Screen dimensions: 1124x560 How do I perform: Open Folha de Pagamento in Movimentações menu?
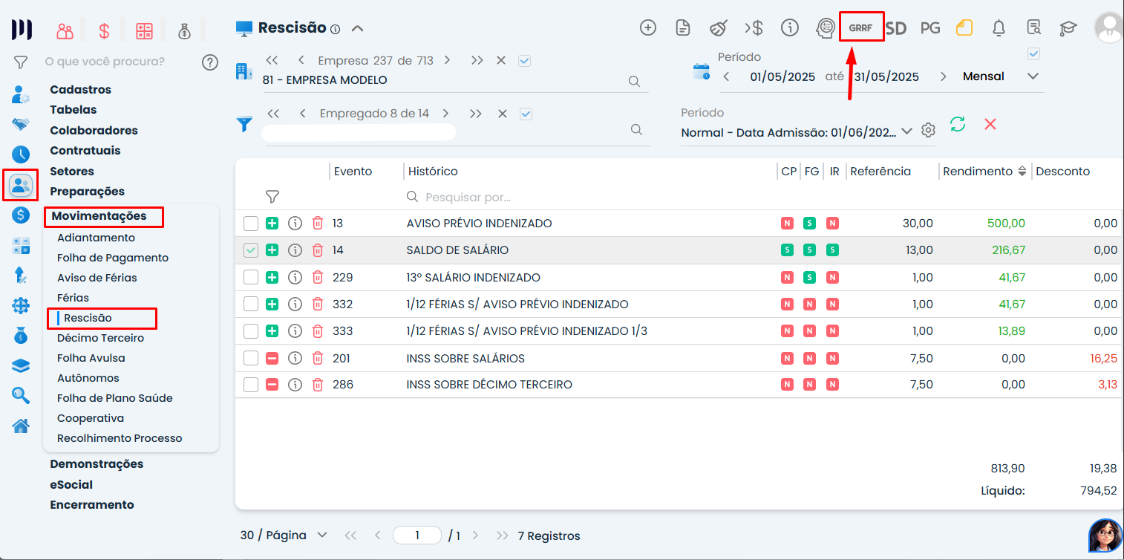point(113,258)
